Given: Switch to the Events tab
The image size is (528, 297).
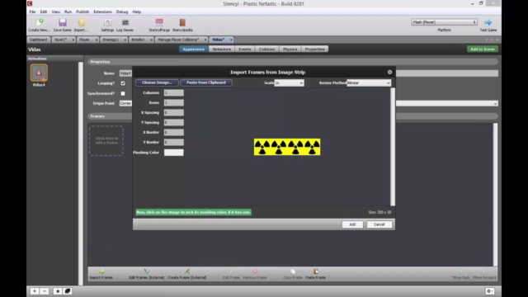Looking at the screenshot, I should 245,49.
